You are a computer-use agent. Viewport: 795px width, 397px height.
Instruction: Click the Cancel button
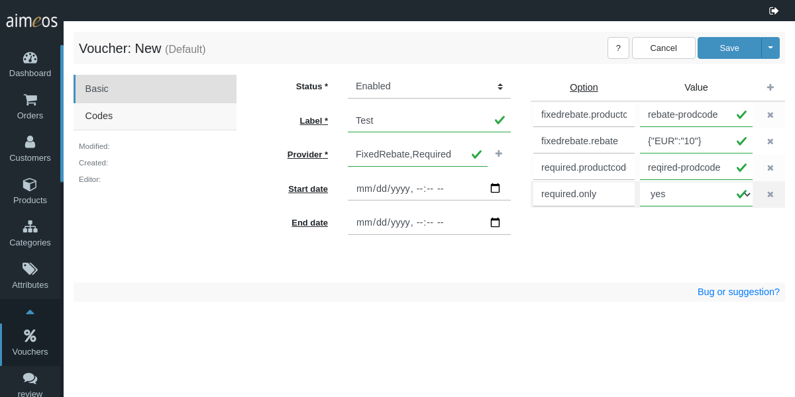[664, 48]
